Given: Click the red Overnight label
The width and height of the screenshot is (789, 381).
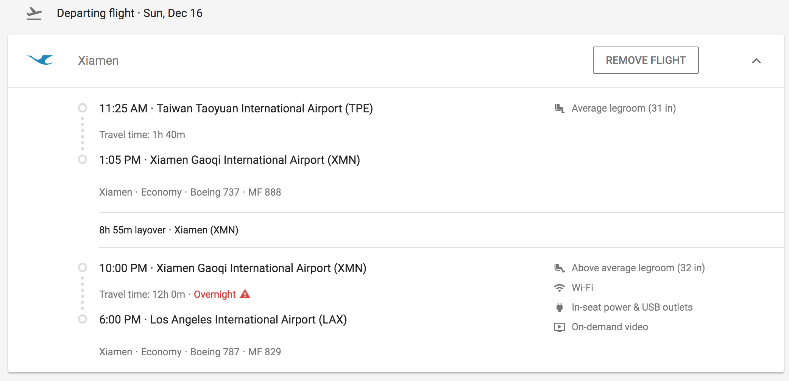Looking at the screenshot, I should coord(215,294).
